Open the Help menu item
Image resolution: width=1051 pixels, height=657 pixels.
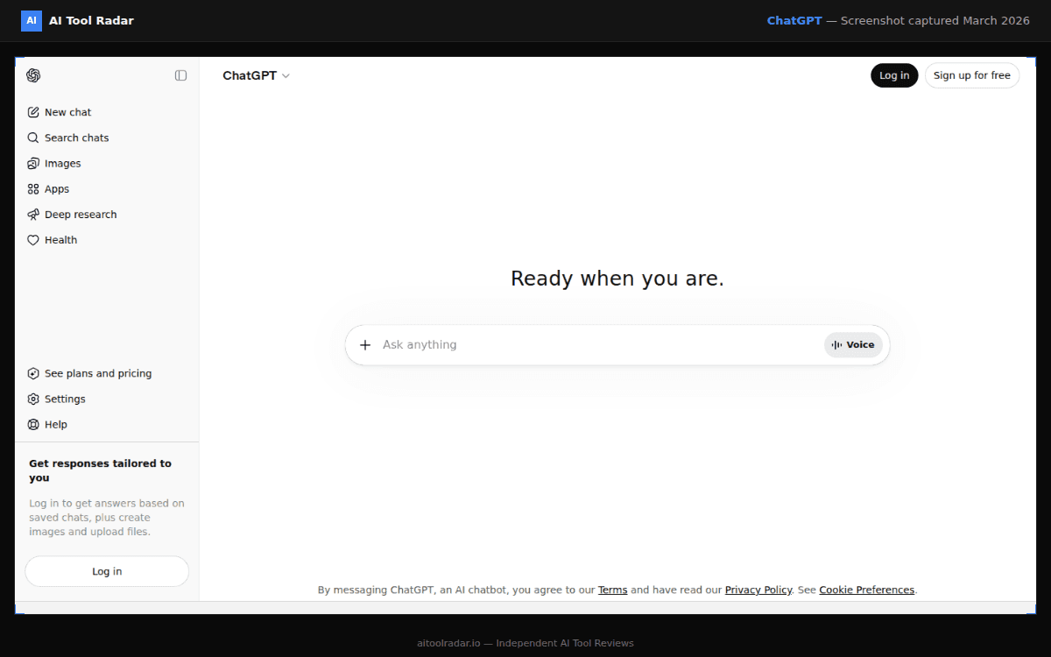(x=55, y=424)
